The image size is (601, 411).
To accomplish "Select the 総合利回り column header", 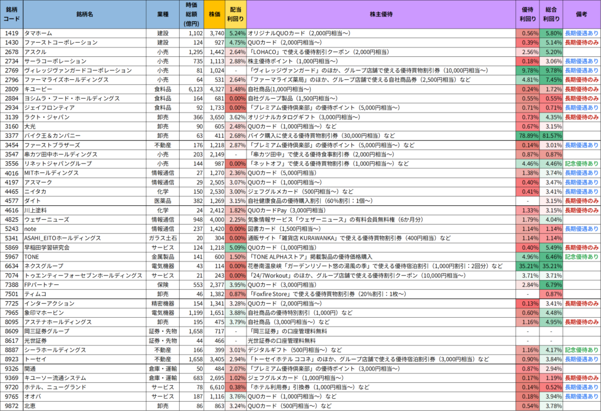I will pos(551,15).
